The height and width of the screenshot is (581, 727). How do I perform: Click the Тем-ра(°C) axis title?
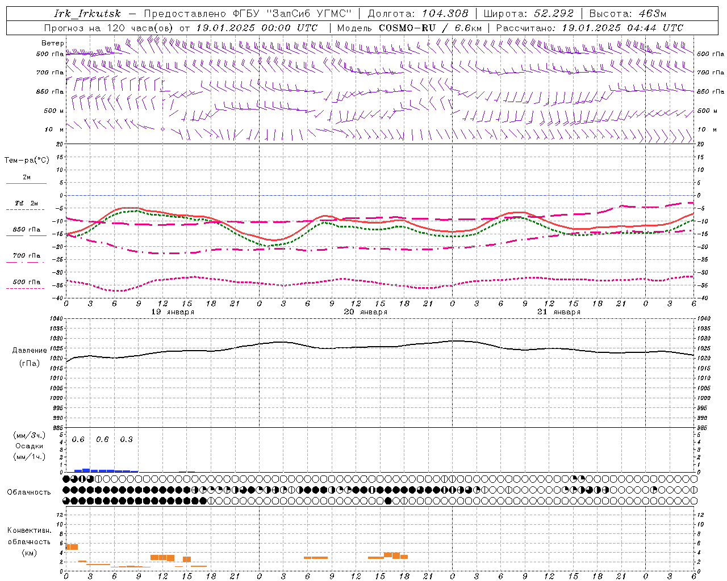tap(27, 161)
